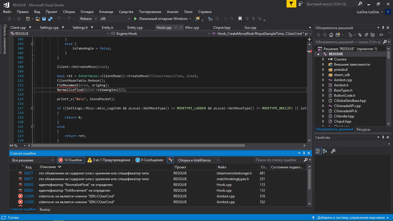Click the Open File toolbar icon
The width and height of the screenshot is (393, 221).
point(38,19)
